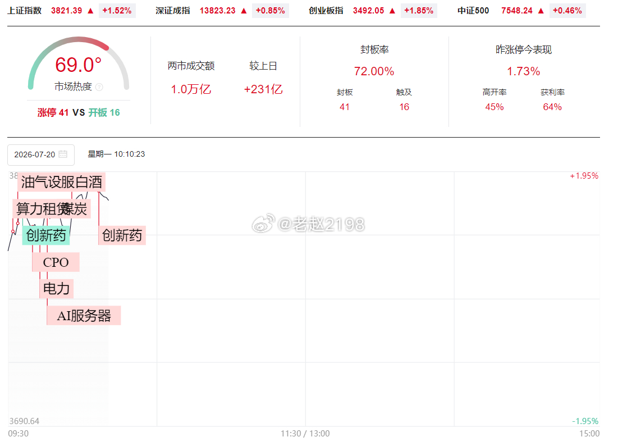Click the 3821.39 index value

[x=67, y=11]
